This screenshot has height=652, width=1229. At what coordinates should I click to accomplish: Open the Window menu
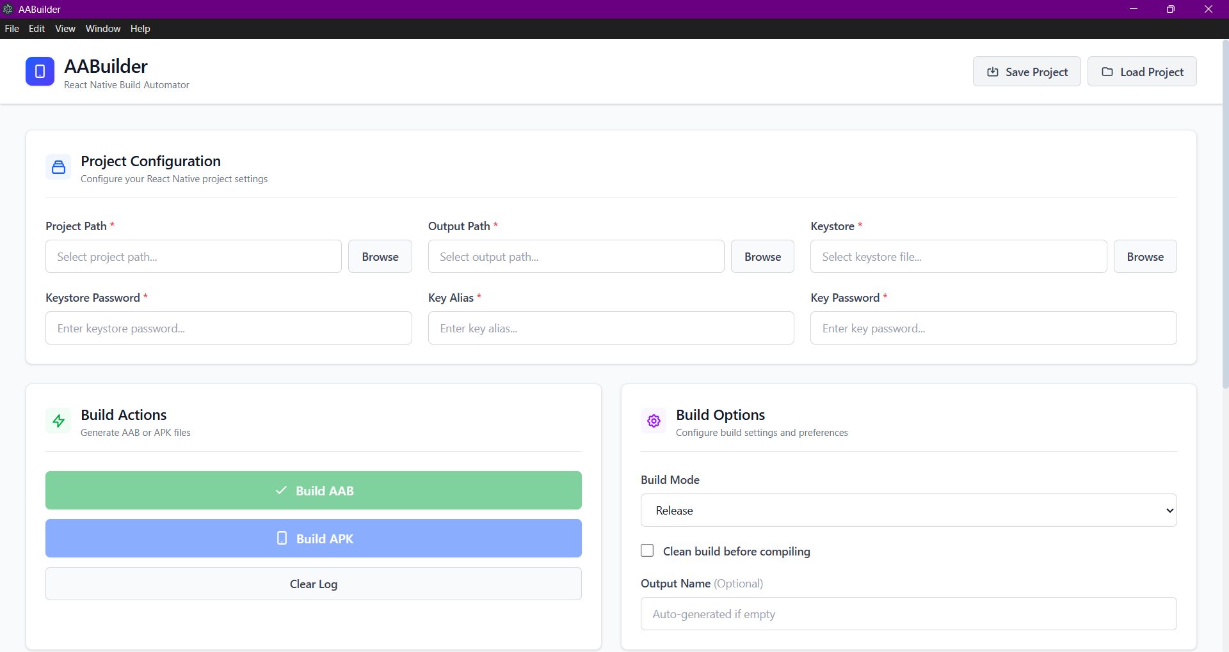[102, 29]
